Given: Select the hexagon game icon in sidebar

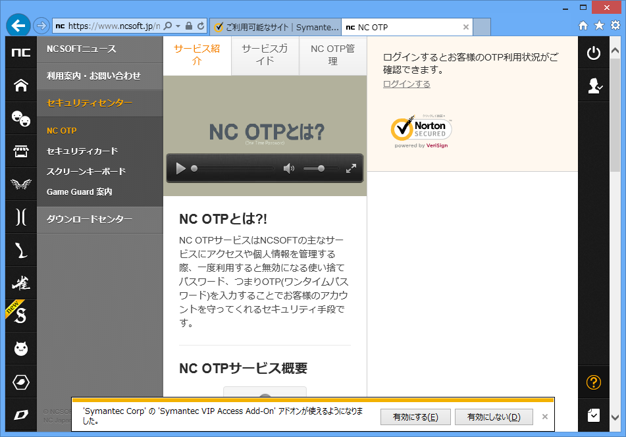Looking at the screenshot, I should (x=21, y=382).
